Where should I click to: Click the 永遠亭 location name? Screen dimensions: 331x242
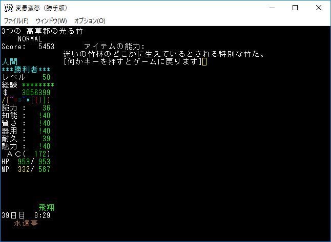click(x=26, y=223)
